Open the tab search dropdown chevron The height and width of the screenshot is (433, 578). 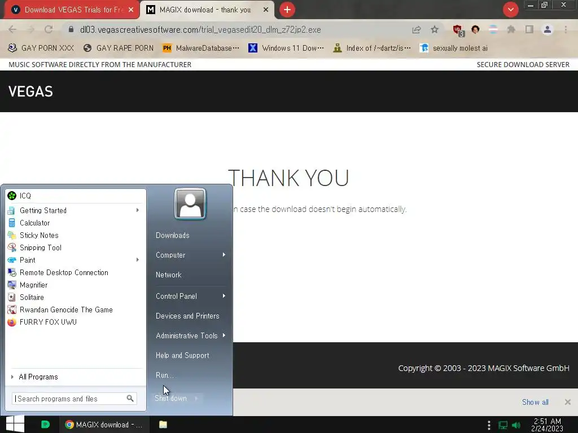tap(510, 10)
